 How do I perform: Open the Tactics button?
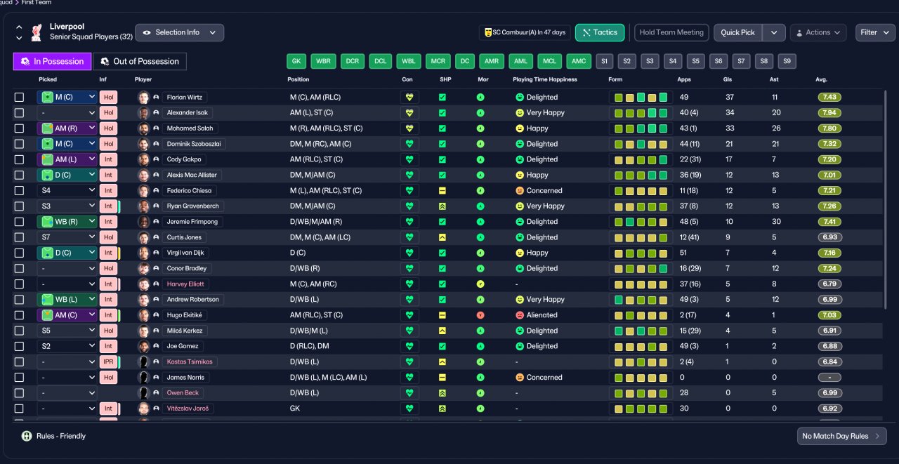[x=600, y=32]
